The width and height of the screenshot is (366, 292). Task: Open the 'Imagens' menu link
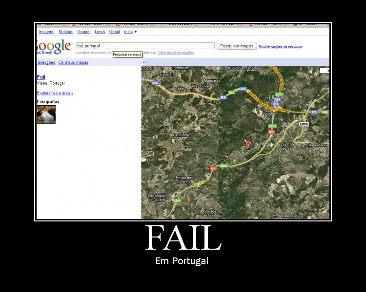(46, 32)
